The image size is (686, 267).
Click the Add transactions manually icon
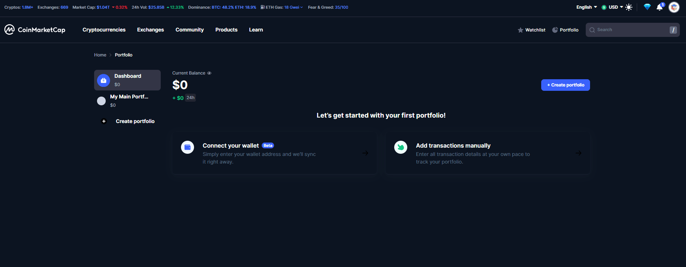pos(401,147)
